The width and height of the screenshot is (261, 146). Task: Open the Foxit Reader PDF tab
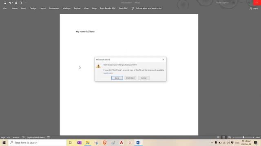click(108, 8)
